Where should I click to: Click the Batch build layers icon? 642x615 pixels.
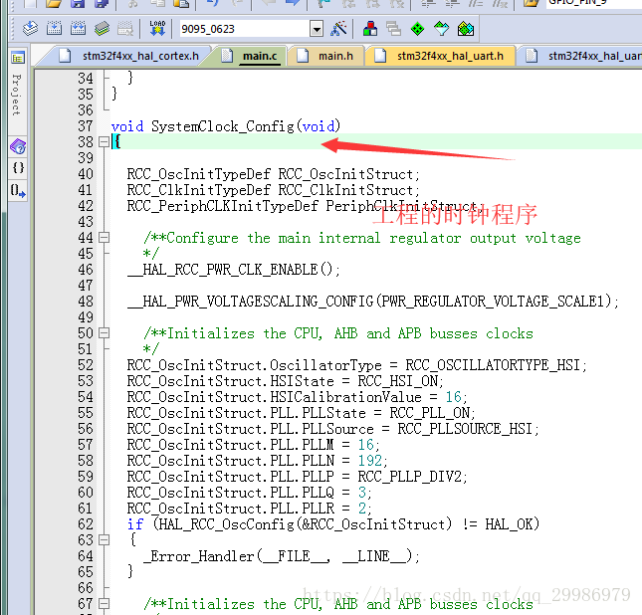coord(102,29)
